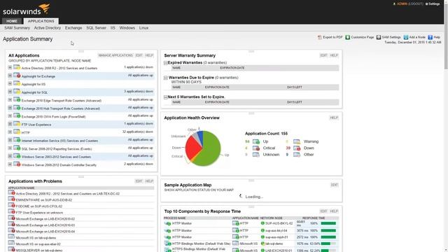Image resolution: width=448 pixels, height=252 pixels.
Task: Click the Unknown status icon in legend
Action: pos(256,155)
